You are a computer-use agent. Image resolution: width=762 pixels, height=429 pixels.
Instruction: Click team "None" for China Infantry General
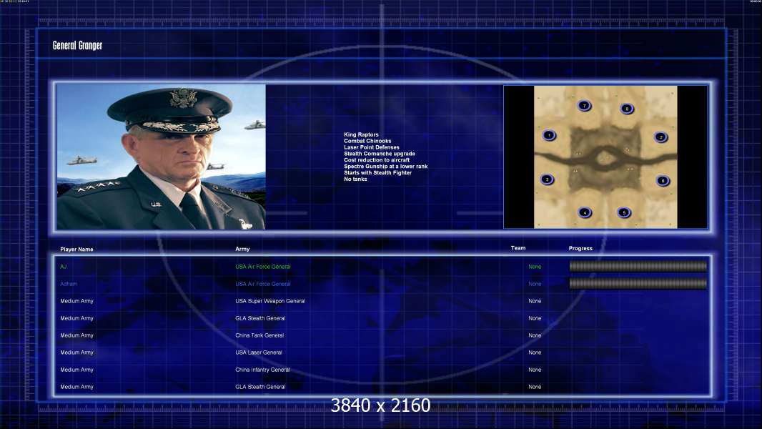click(535, 370)
